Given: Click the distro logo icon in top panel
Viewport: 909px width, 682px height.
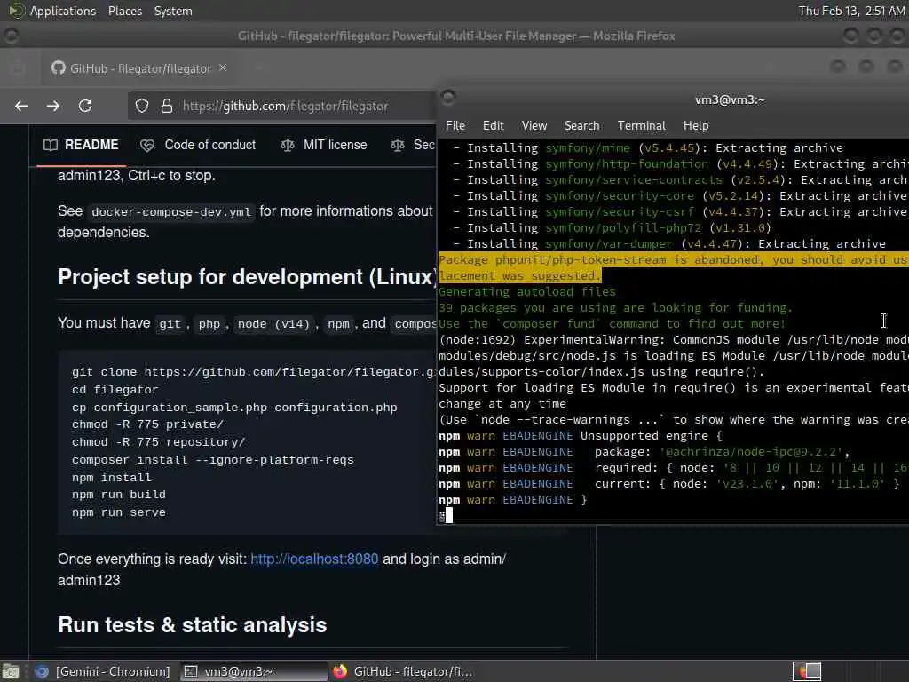Looking at the screenshot, I should coord(16,11).
